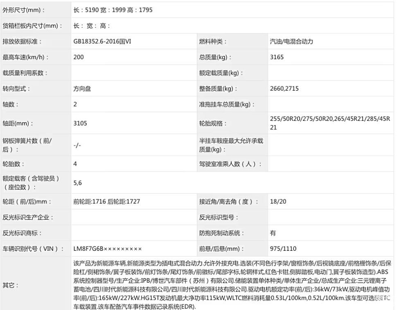Select the fuel type value 汽油/电混合动力

point(291,41)
